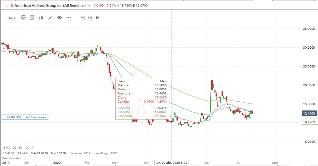This screenshot has width=318, height=166.
Task: Click the 15.0000 price axis label
Action: click(309, 104)
